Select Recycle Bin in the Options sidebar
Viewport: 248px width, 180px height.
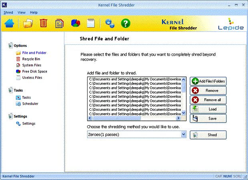tap(31, 59)
